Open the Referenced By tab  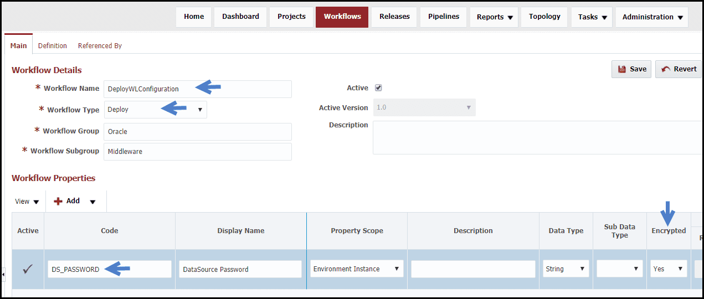[x=100, y=46]
